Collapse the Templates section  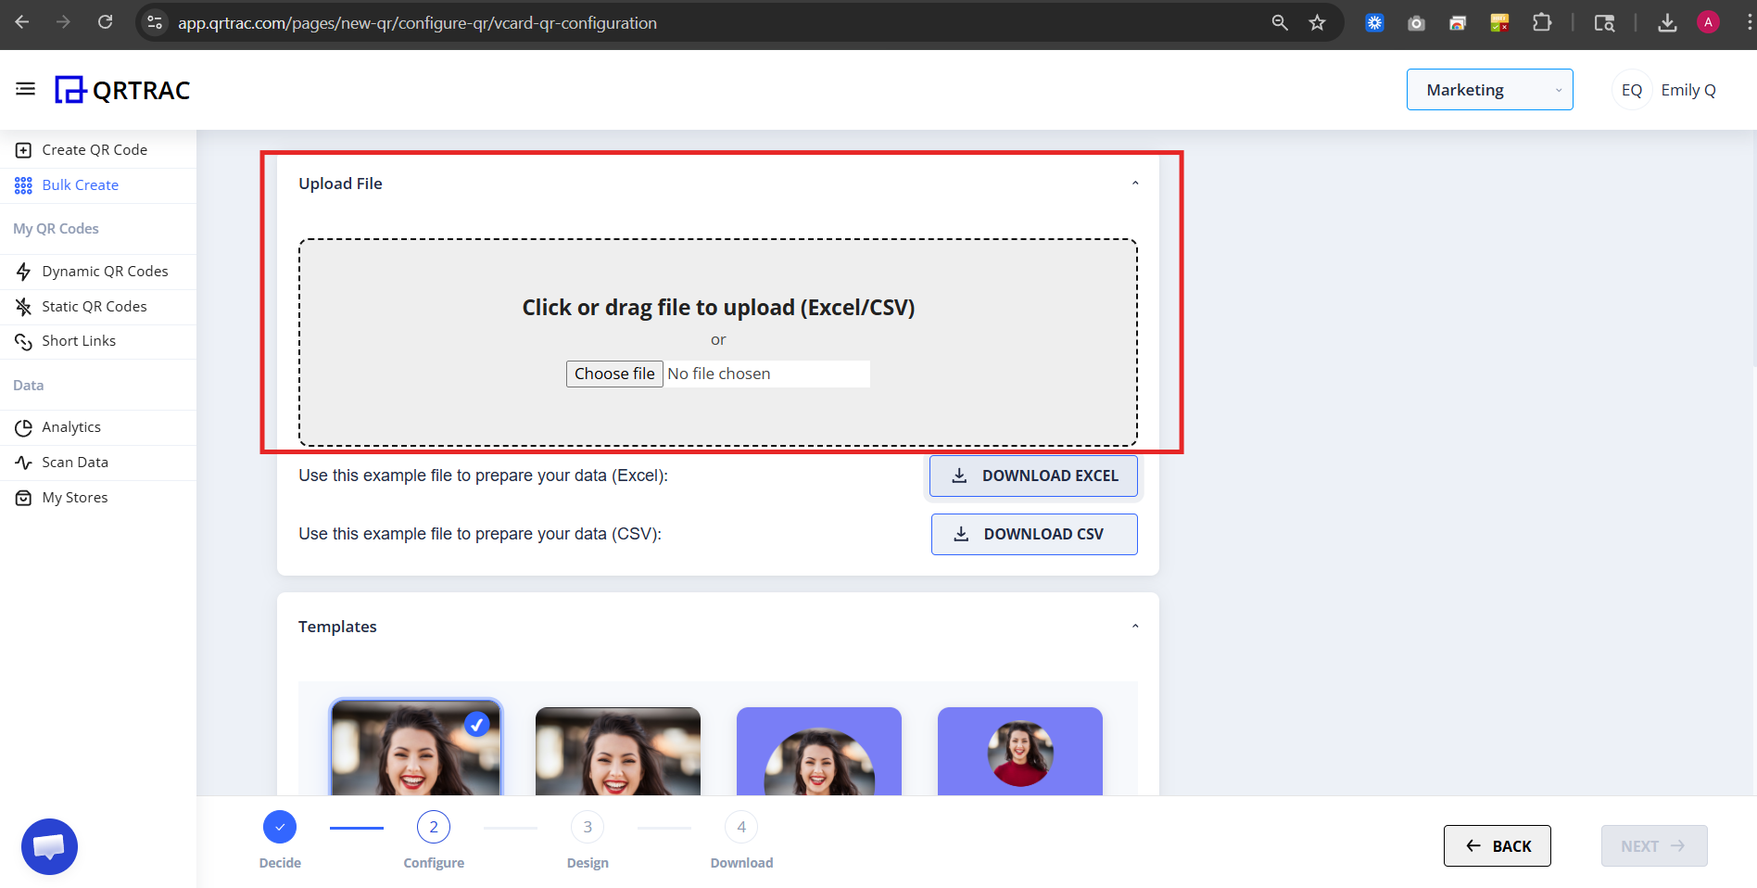click(x=1134, y=626)
